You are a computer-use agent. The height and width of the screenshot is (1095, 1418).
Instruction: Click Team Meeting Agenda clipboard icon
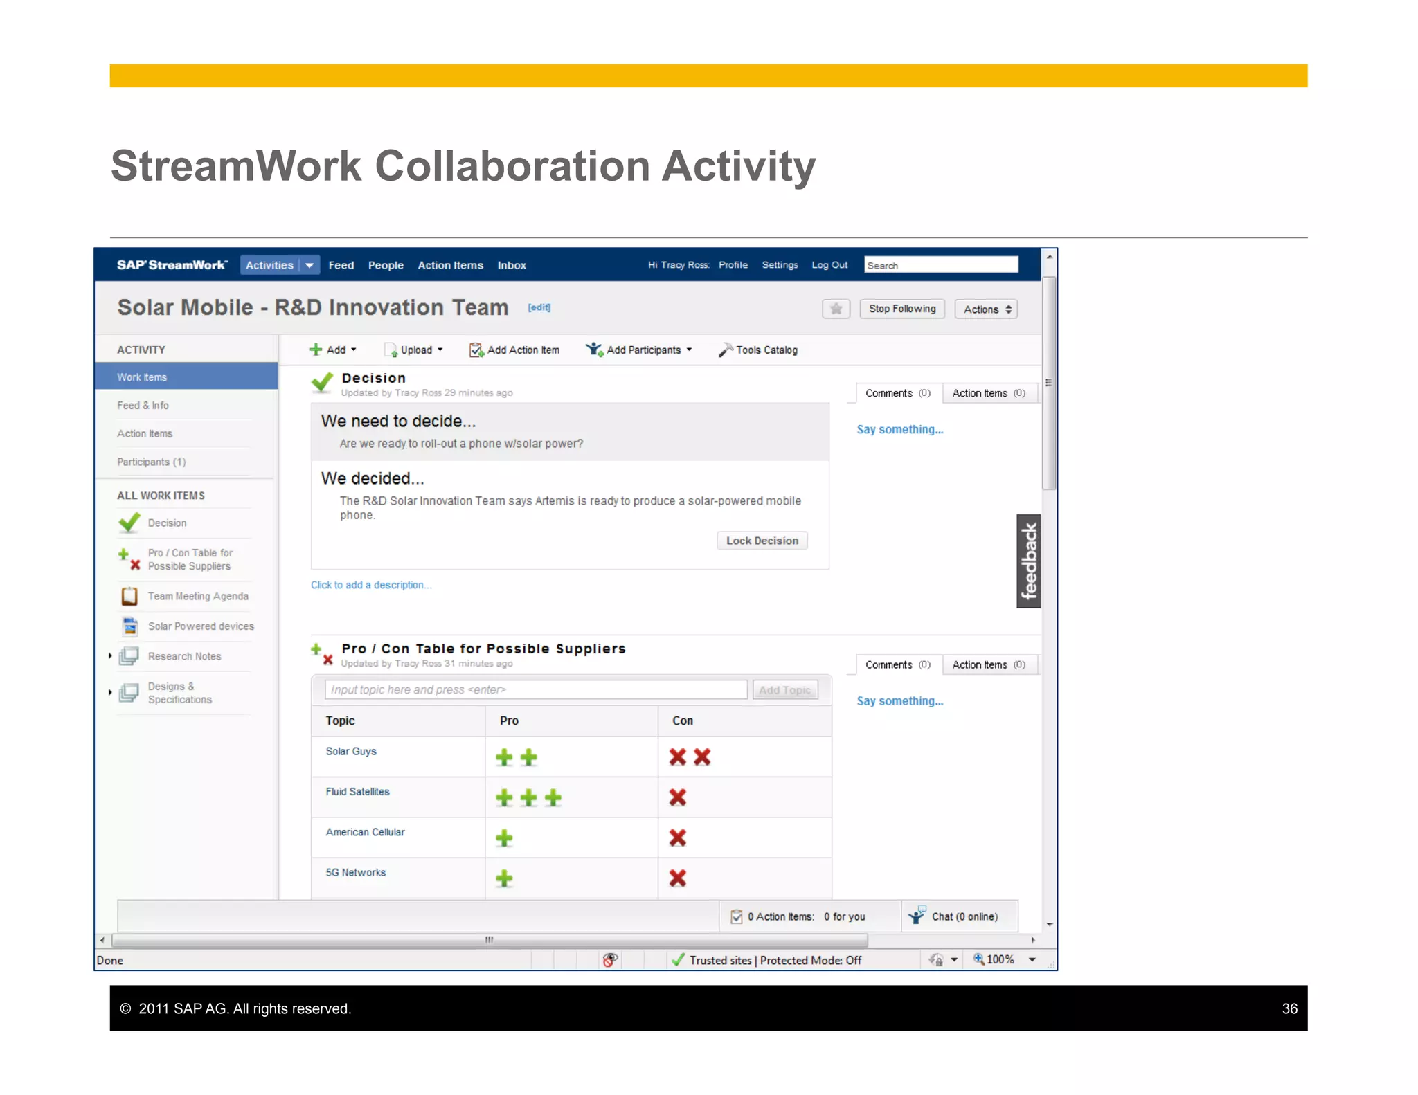129,596
